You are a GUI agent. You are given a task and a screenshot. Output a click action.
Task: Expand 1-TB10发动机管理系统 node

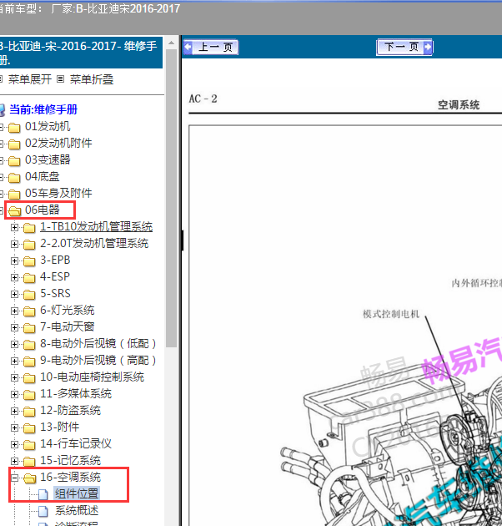point(14,227)
